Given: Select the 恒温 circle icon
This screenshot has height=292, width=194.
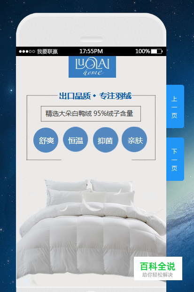Looking at the screenshot, I should coord(76,139).
